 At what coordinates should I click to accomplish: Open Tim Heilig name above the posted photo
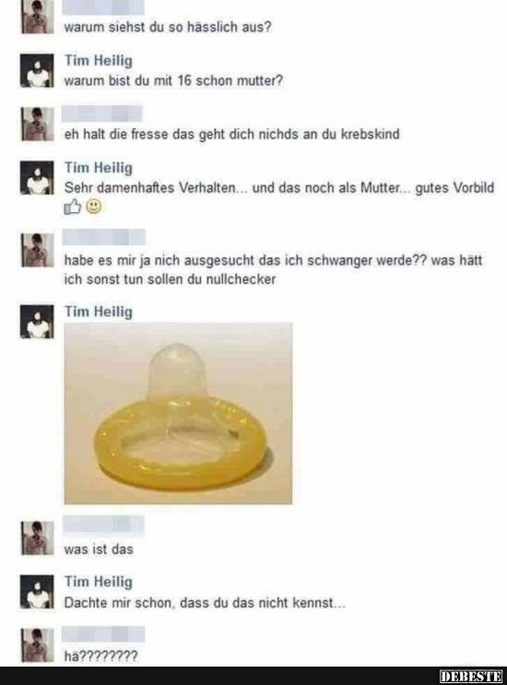(99, 312)
